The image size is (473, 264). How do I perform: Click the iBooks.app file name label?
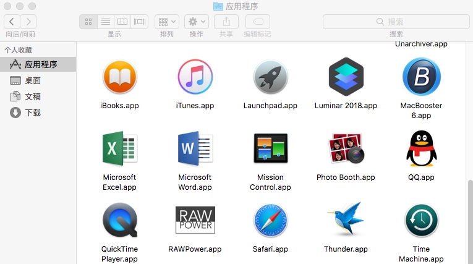tap(119, 106)
